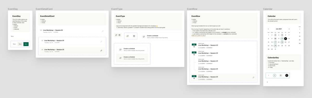Click faint pencil icon on the topmost EventDetailCard row
The image size is (312, 98).
[102, 31]
